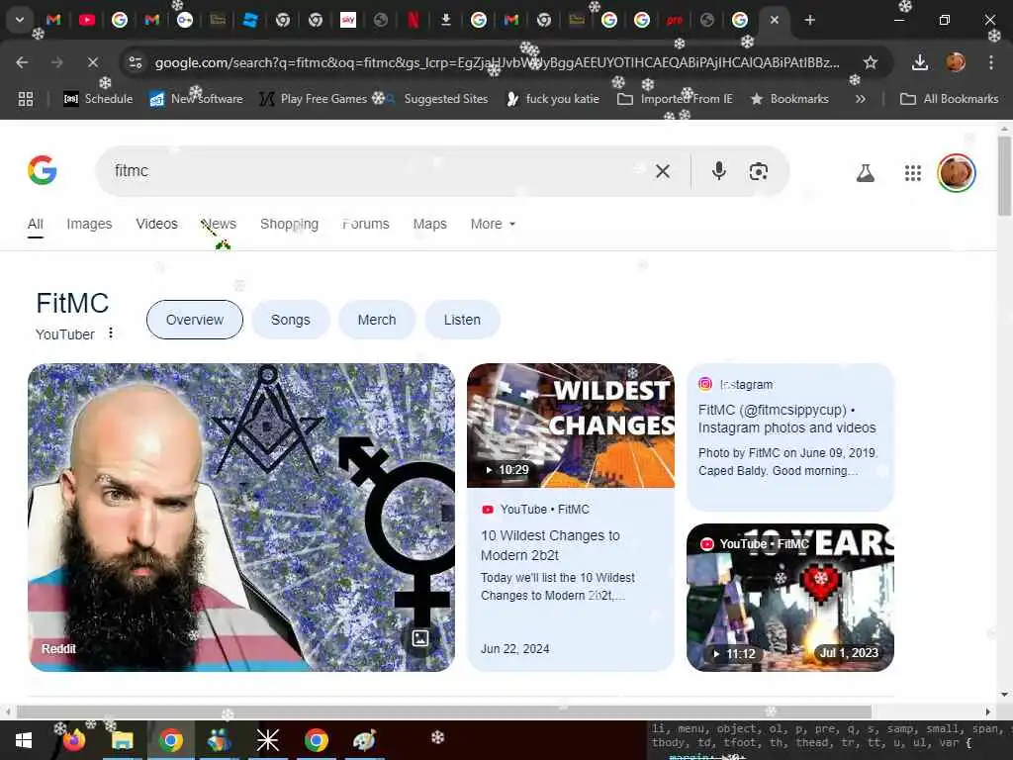Image resolution: width=1013 pixels, height=760 pixels.
Task: Open the Google apps grid
Action: [x=912, y=172]
